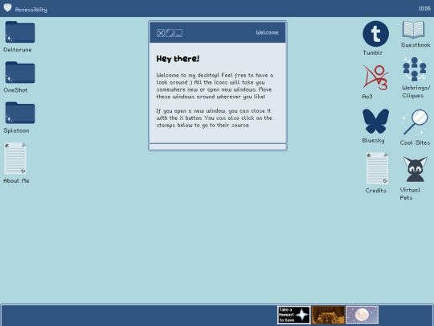Click the Virtual Pets label text
The image size is (434, 326).
[410, 194]
